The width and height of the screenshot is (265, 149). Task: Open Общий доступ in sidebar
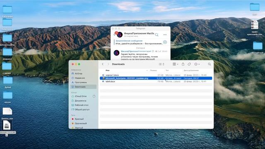pos(80,109)
